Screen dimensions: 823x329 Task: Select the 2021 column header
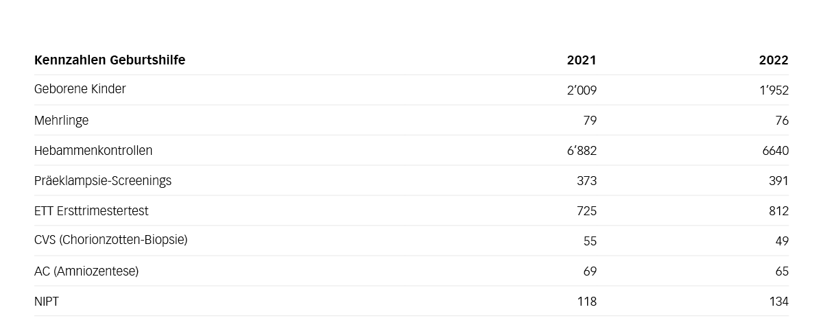point(582,60)
